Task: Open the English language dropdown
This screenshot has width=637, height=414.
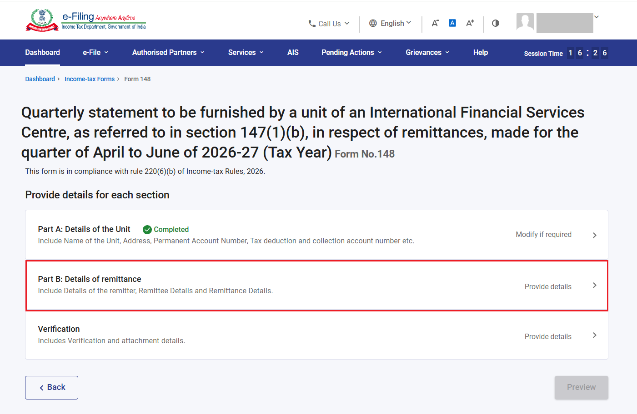Action: pos(390,23)
